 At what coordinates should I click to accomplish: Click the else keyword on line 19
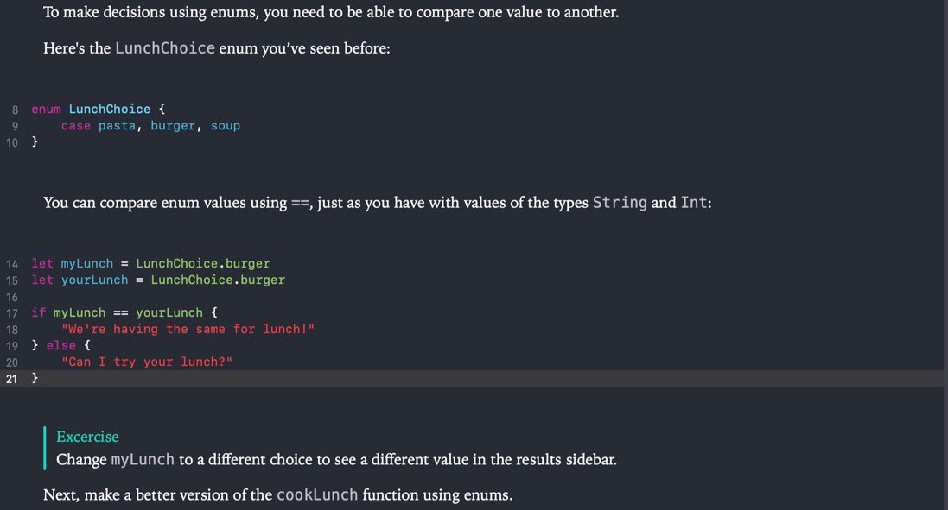[x=61, y=346]
